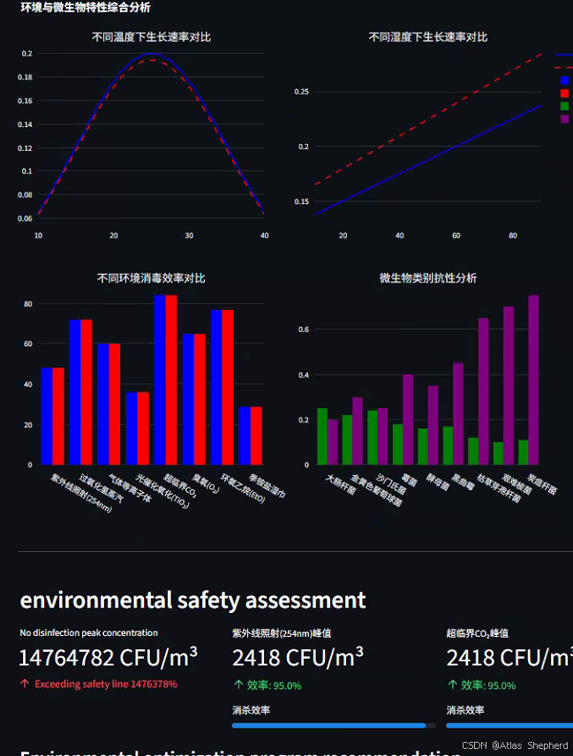
Task: Click the heading environmental safety assessment
Action: pyautogui.click(x=192, y=601)
